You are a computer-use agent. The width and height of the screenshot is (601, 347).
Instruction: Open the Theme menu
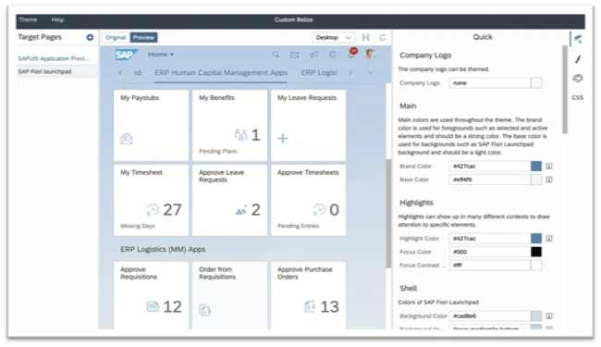point(28,19)
